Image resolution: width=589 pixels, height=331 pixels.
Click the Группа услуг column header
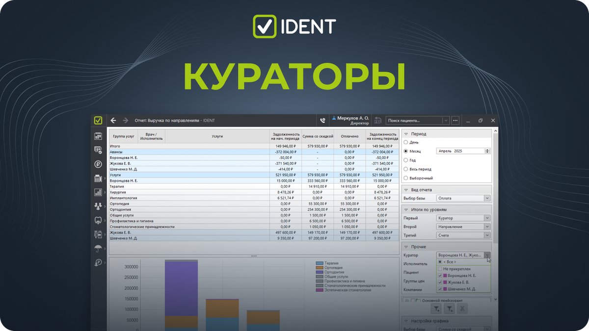pos(124,136)
